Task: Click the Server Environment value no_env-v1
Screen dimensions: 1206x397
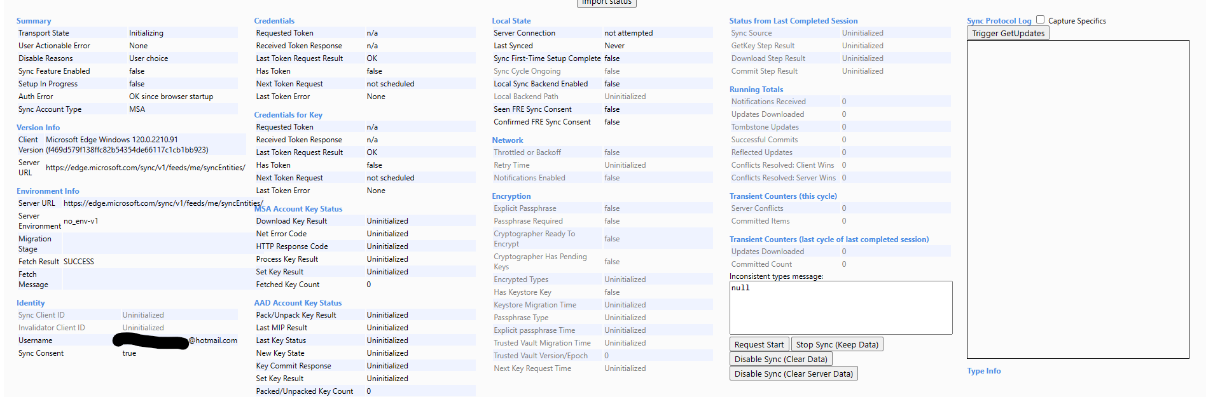Action: pos(81,221)
